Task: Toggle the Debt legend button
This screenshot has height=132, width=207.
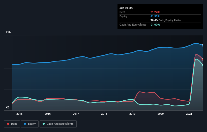Action: coord(12,124)
